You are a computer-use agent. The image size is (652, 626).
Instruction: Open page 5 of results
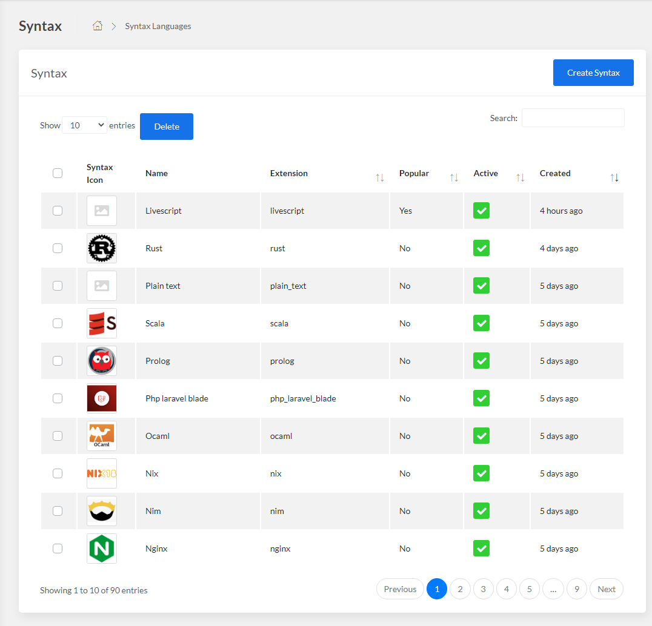(530, 589)
